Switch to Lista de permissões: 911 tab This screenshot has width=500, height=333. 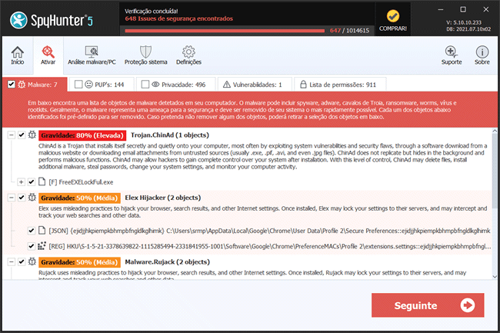340,85
